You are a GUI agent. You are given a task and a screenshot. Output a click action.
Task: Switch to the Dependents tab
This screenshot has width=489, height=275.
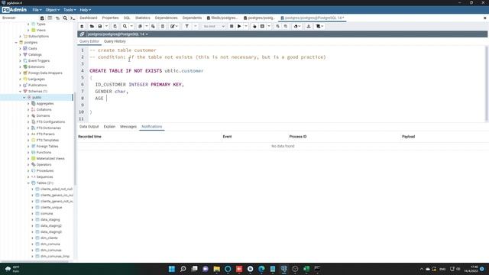click(x=192, y=18)
